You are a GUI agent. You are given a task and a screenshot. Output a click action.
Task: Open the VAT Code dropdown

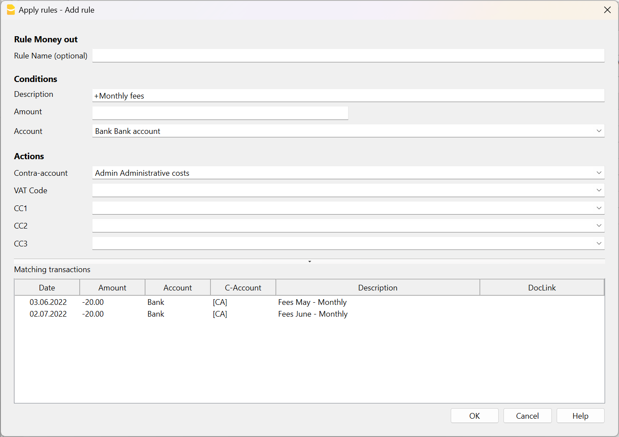click(599, 191)
